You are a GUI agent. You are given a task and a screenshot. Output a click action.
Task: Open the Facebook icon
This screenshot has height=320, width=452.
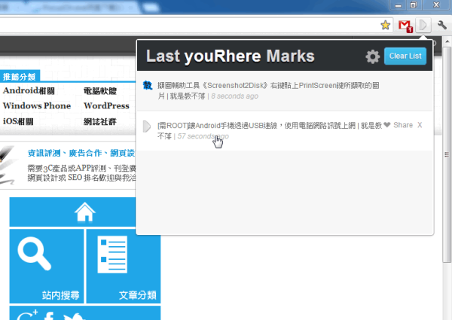(x=50, y=315)
